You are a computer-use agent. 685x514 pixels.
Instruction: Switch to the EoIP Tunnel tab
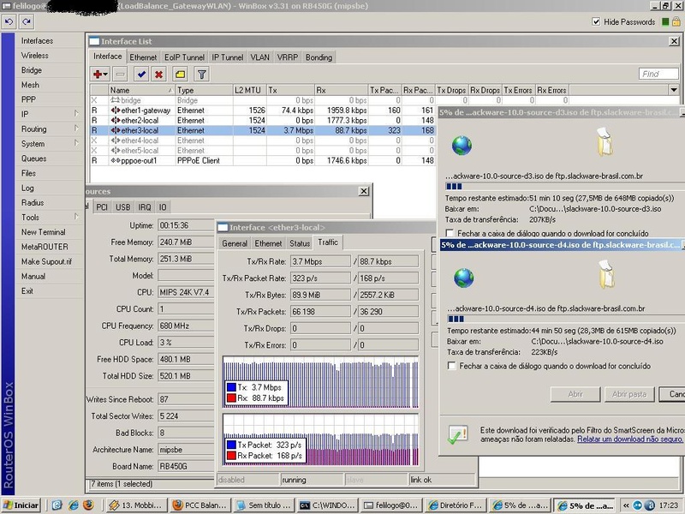coord(185,57)
